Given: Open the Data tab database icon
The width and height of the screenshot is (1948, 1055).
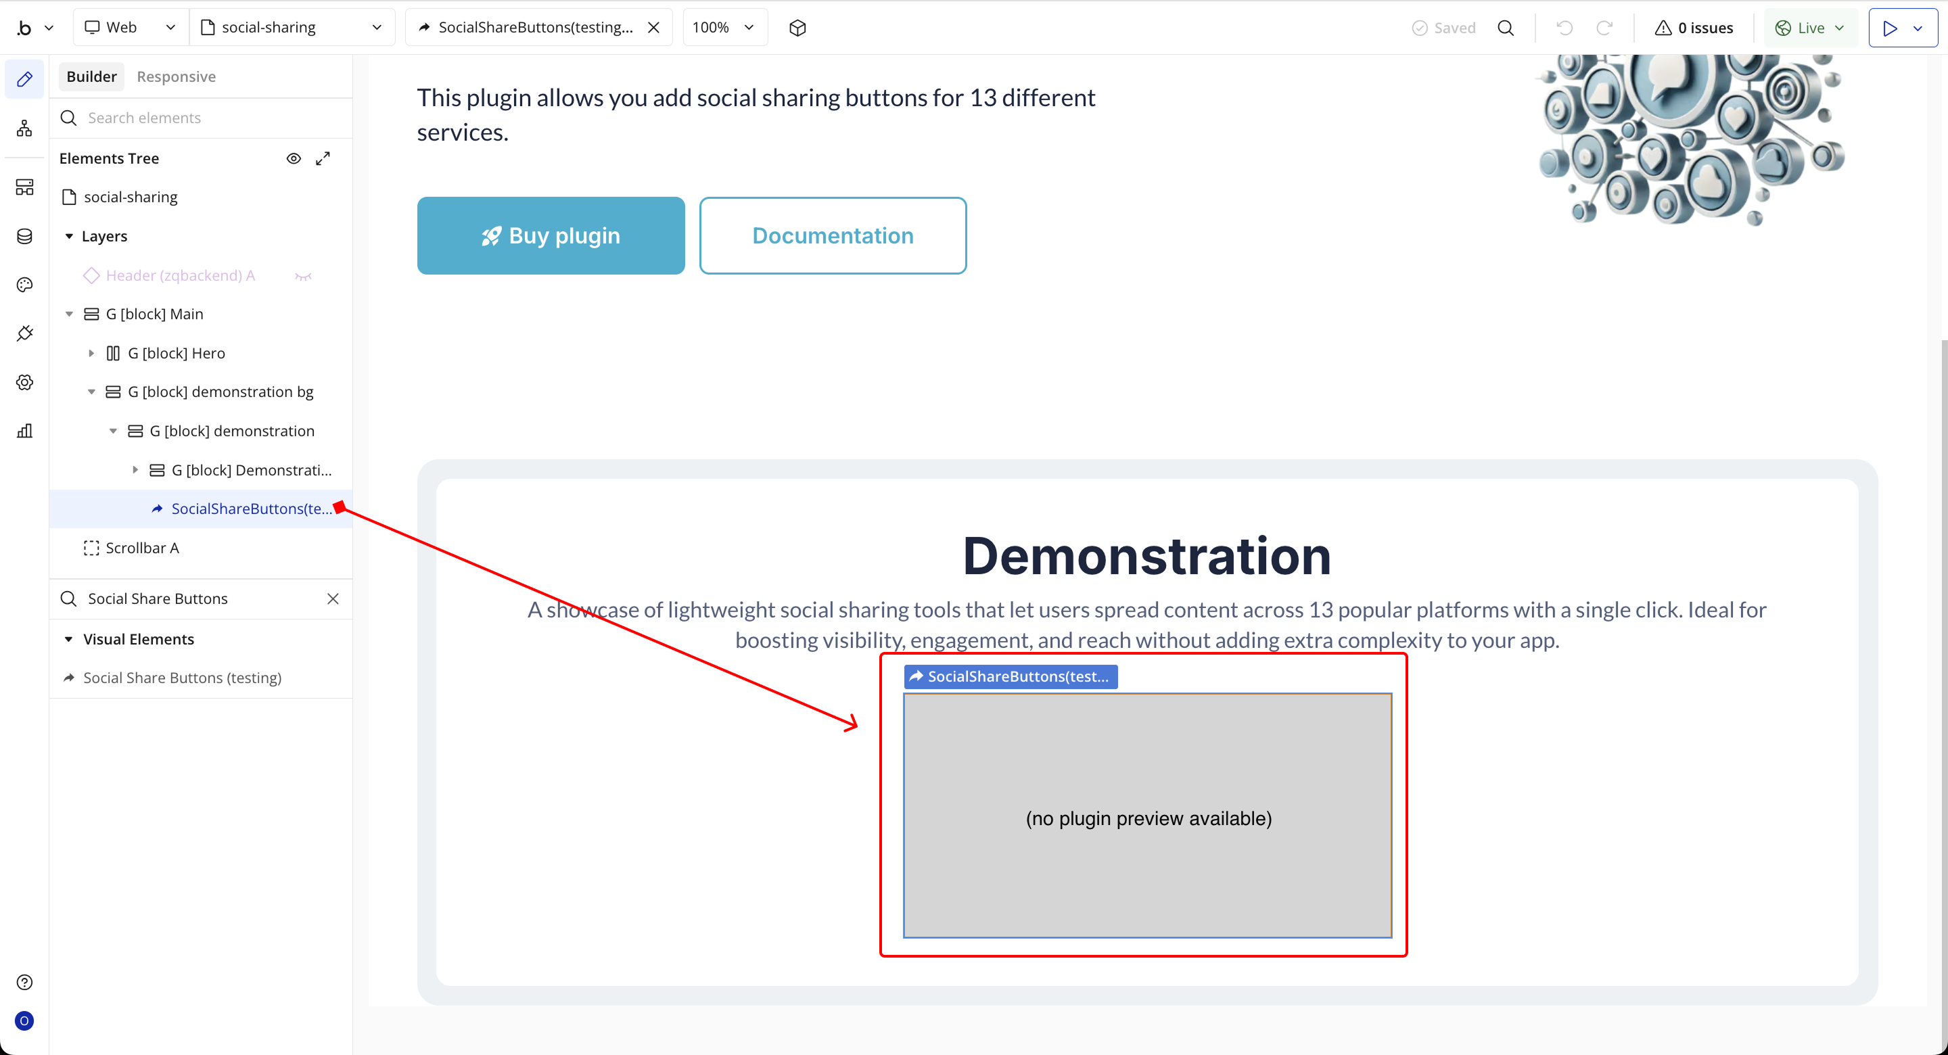Looking at the screenshot, I should pyautogui.click(x=24, y=236).
